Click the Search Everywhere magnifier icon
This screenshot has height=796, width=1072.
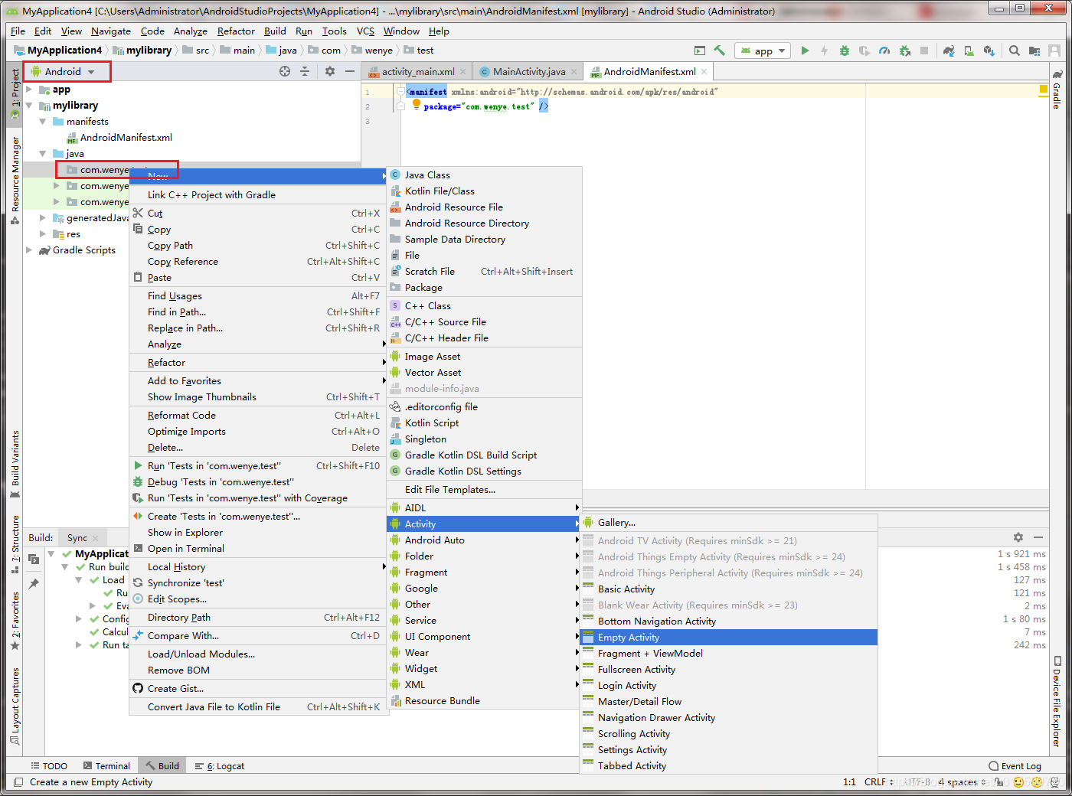[1015, 51]
